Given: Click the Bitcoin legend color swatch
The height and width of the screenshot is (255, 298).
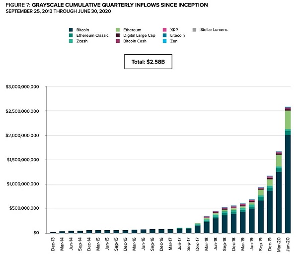Looking at the screenshot, I should 71,30.
